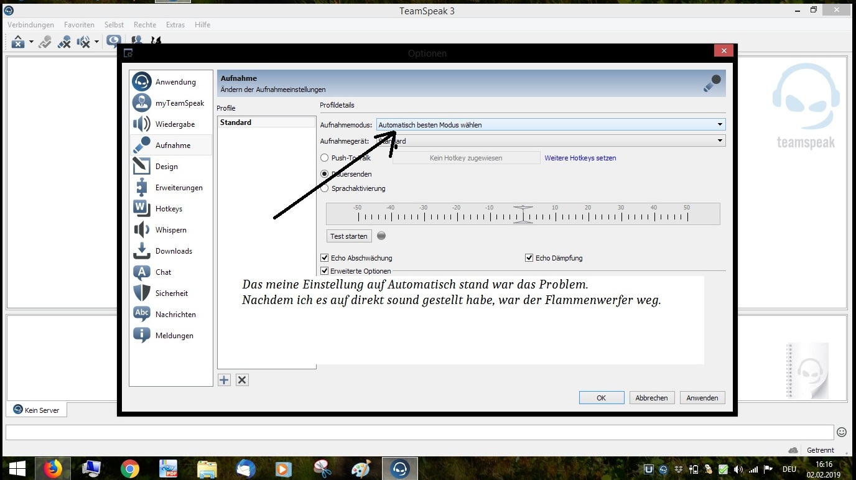Click the Test starten button
This screenshot has width=856, height=480.
[349, 236]
